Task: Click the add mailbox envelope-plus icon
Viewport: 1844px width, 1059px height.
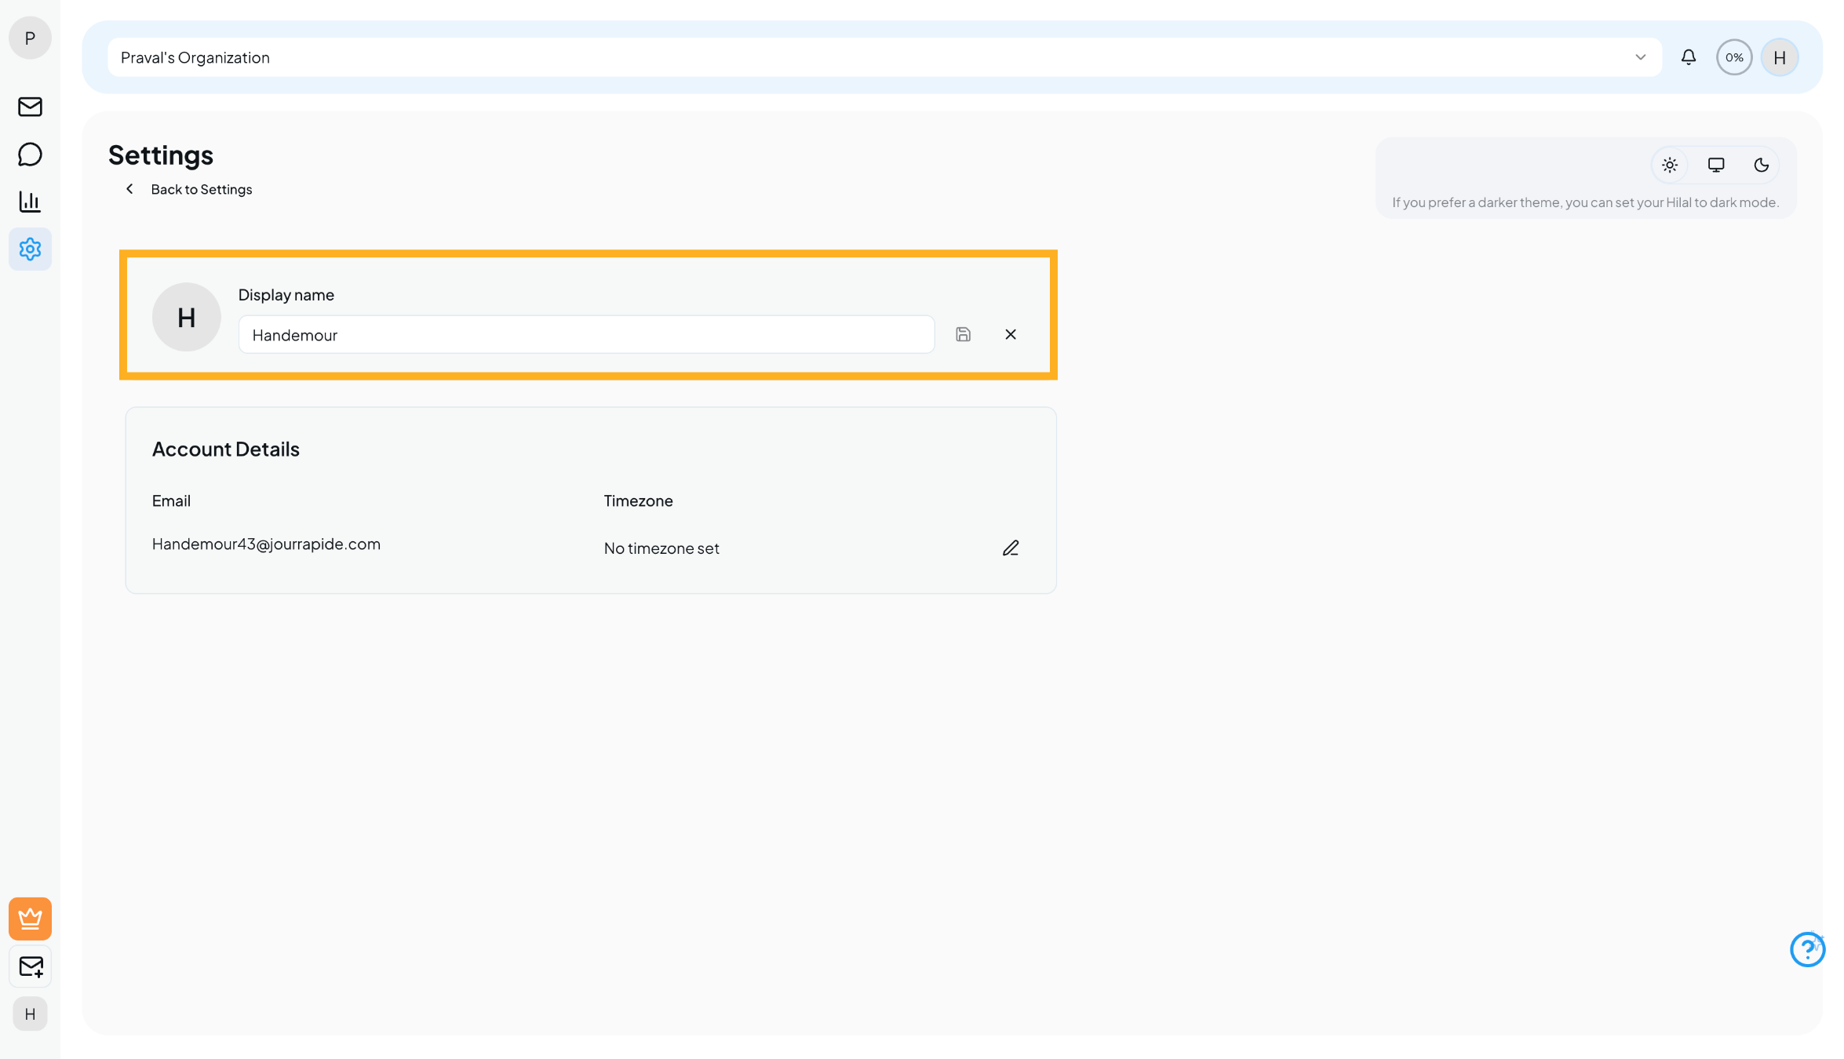Action: pos(30,966)
